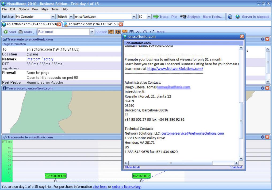272x190 pixels.
Task: Click the 'enter a license key' link
Action: tap(126, 187)
